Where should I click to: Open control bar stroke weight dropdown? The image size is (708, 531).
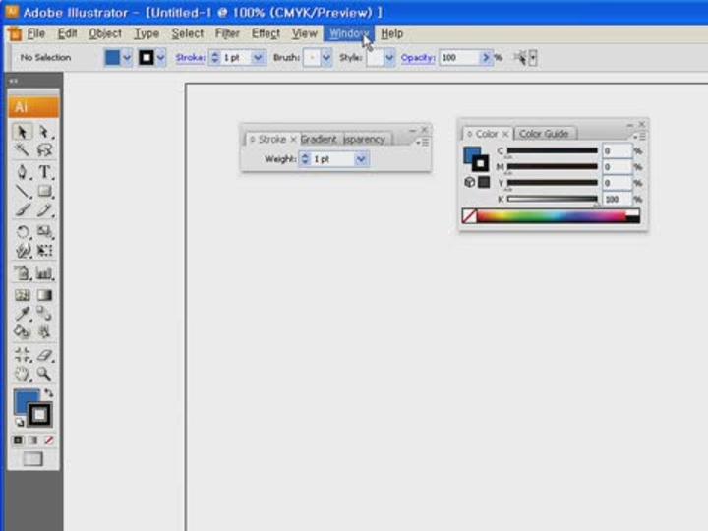coord(258,58)
